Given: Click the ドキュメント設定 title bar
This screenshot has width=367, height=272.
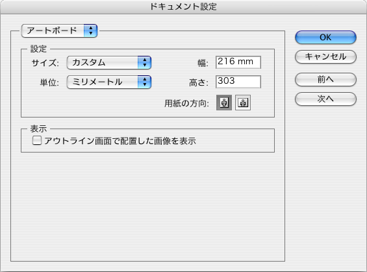Looking at the screenshot, I should (183, 6).
